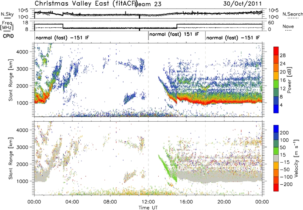
Task: Click the "CPID" row label
Action: click(x=8, y=36)
